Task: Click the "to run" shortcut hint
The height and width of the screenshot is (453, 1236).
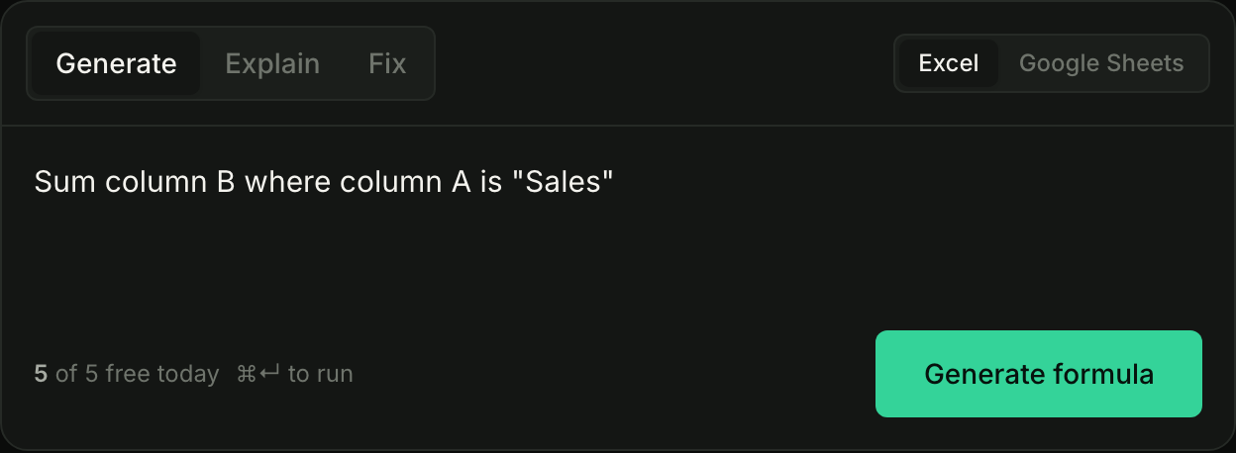Action: click(320, 374)
